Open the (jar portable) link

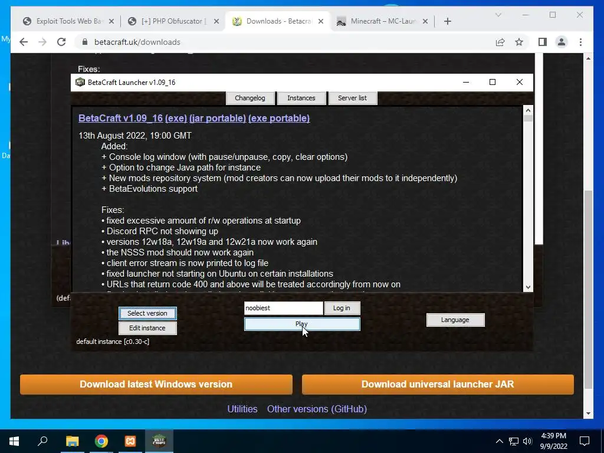(218, 118)
